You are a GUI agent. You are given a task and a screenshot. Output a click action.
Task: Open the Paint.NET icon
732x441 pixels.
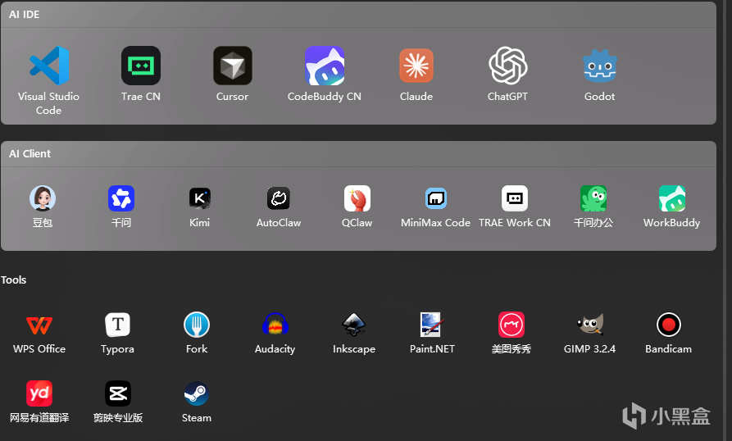430,325
